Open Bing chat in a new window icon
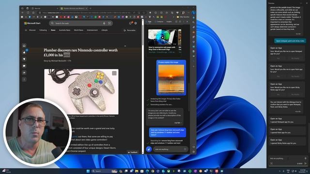Image resolution: width=310 pixels, height=174 pixels. point(176,21)
